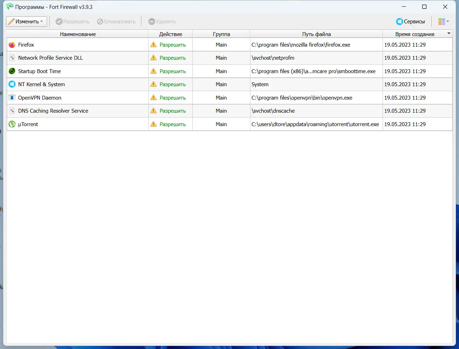Click the warning icon in µTorrent row
This screenshot has height=349, width=459.
(x=153, y=124)
